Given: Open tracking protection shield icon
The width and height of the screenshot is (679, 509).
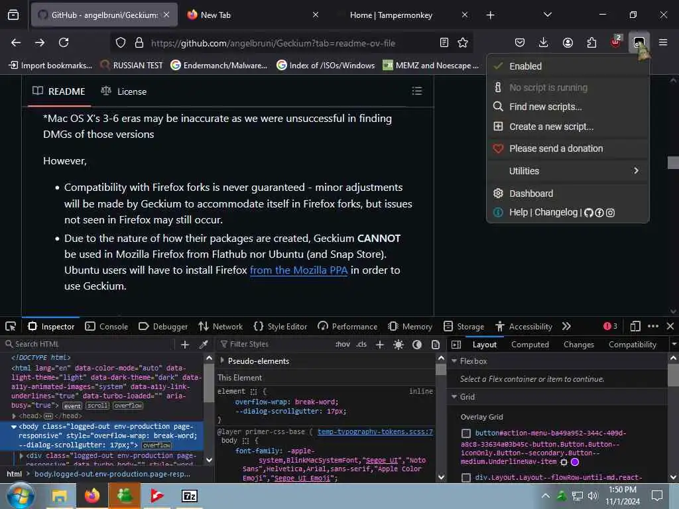Looking at the screenshot, I should pos(121,43).
